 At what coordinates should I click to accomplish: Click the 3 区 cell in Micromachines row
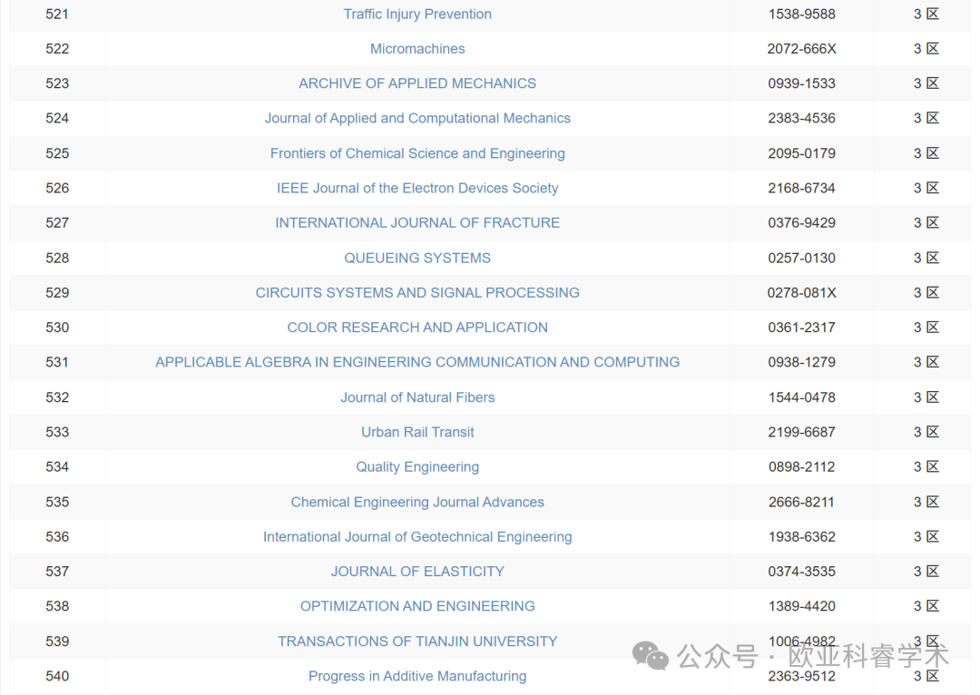pos(926,49)
